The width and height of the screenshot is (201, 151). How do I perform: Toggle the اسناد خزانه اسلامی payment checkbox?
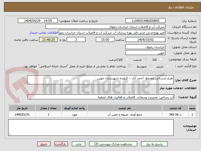129,66
